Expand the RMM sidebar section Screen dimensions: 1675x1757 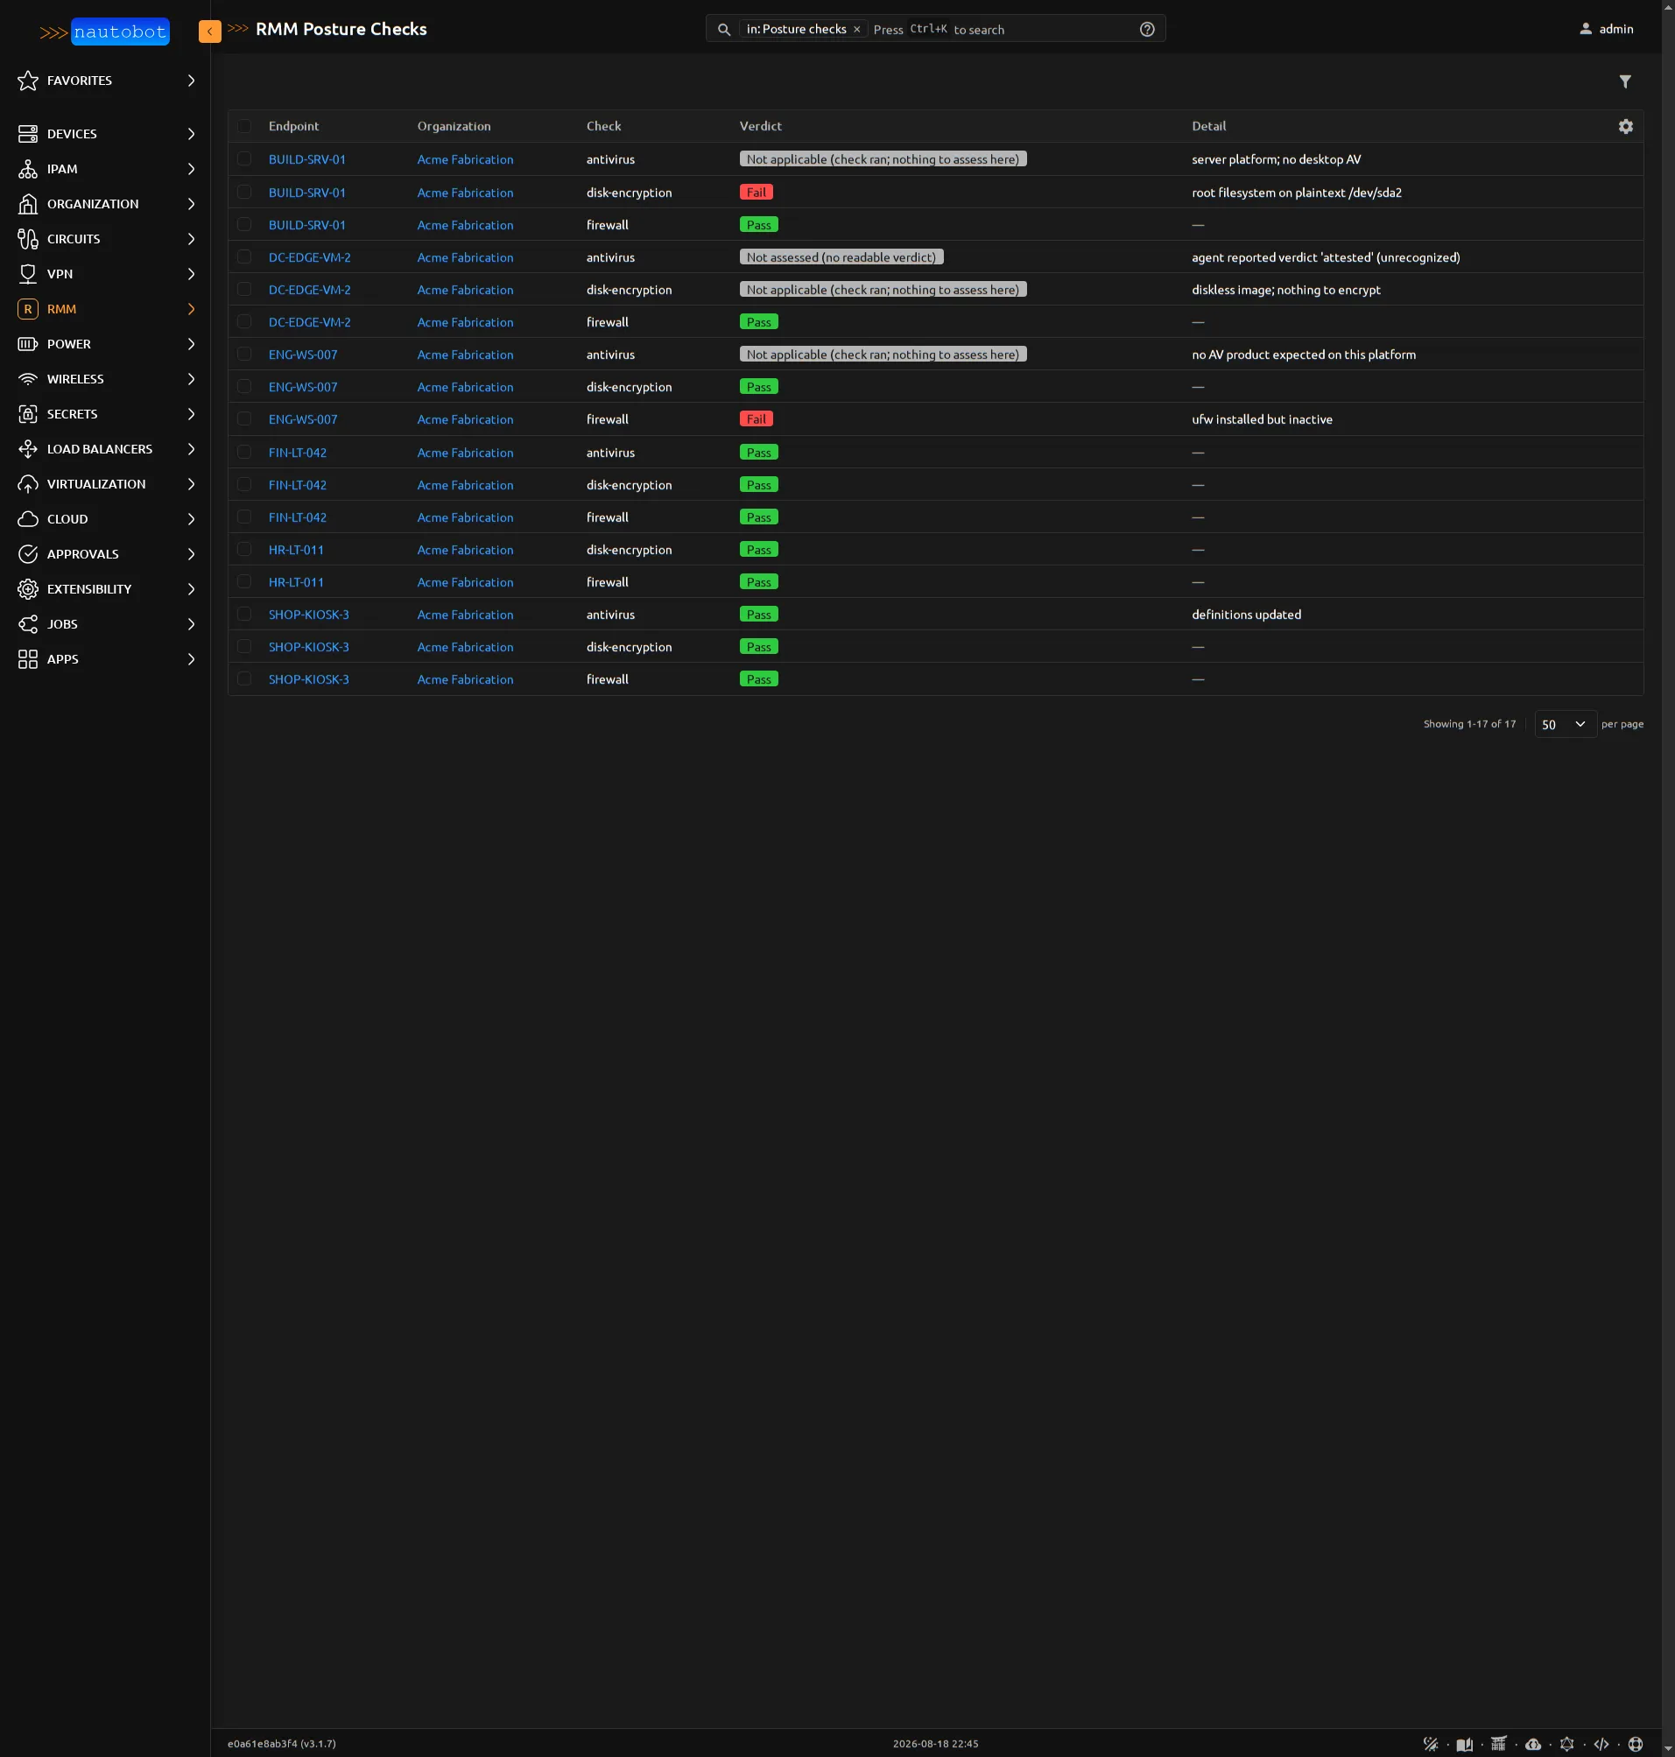105,309
